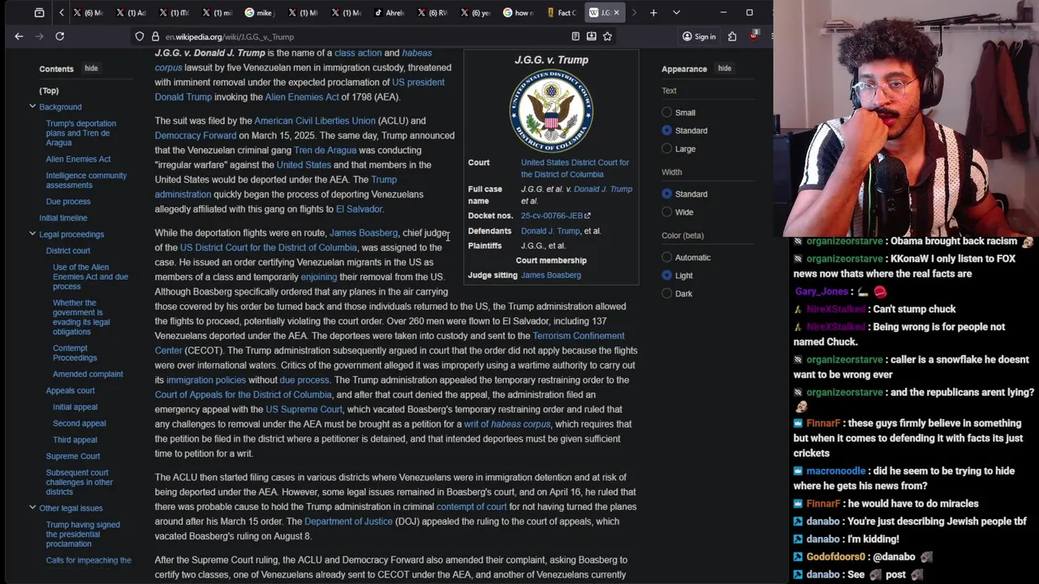
Task: Click macronoodle username in chat
Action: 836,471
